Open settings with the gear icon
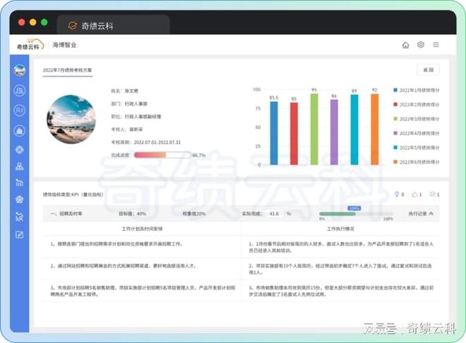The image size is (466, 343). (x=421, y=44)
